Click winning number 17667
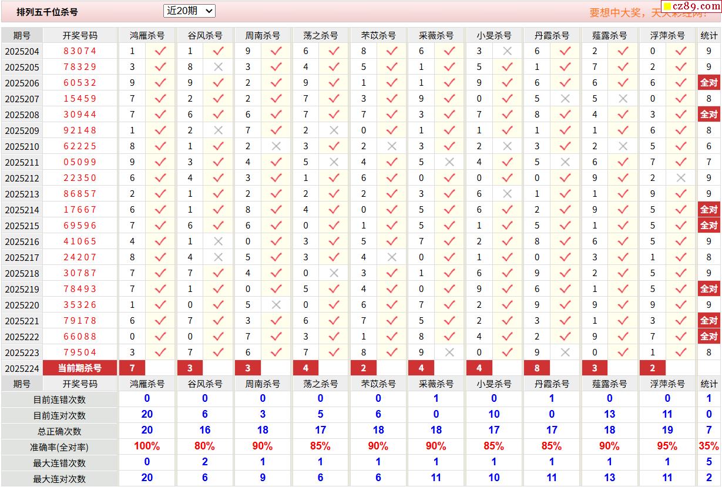Viewport: 722px width, 487px height. coord(80,210)
